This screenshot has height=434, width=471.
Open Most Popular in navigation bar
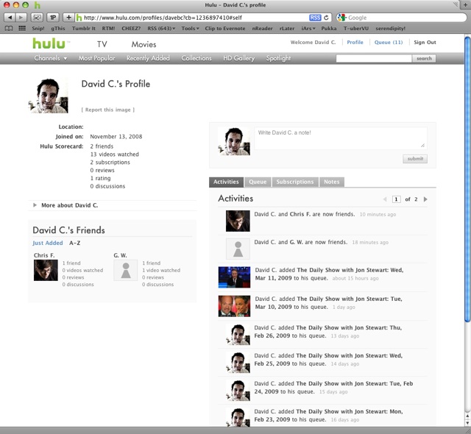[96, 58]
